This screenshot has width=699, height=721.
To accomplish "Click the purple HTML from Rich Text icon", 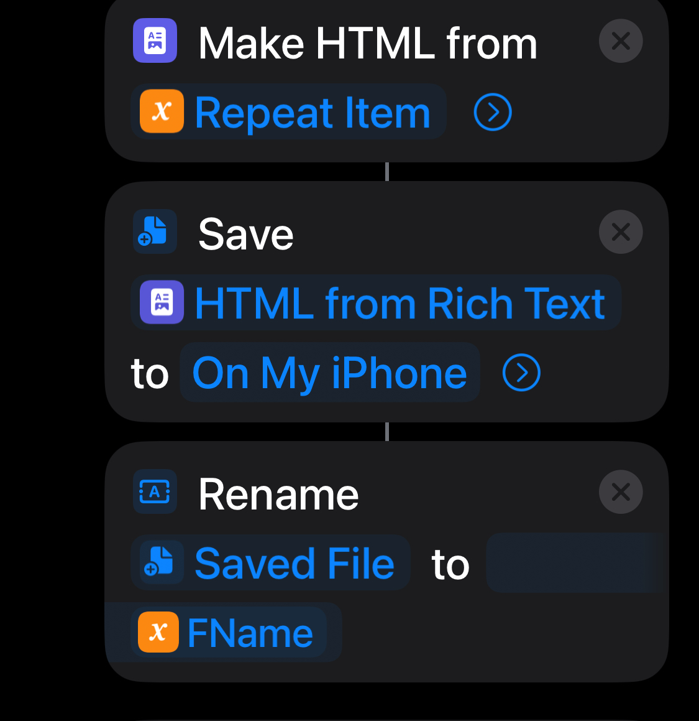I will click(x=162, y=302).
